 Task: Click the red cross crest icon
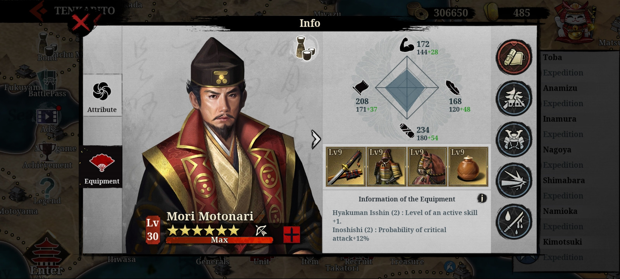(x=292, y=234)
